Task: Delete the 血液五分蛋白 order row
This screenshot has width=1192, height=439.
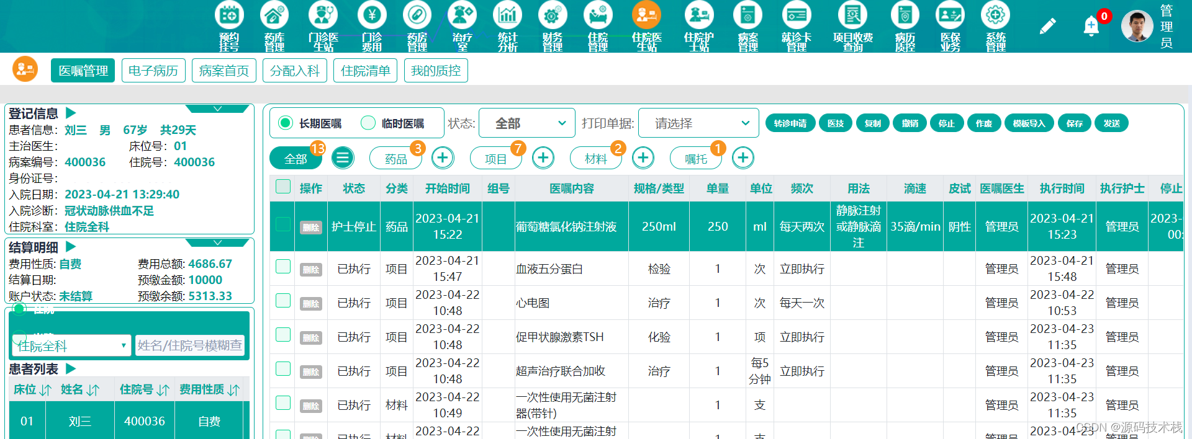Action: pos(311,270)
